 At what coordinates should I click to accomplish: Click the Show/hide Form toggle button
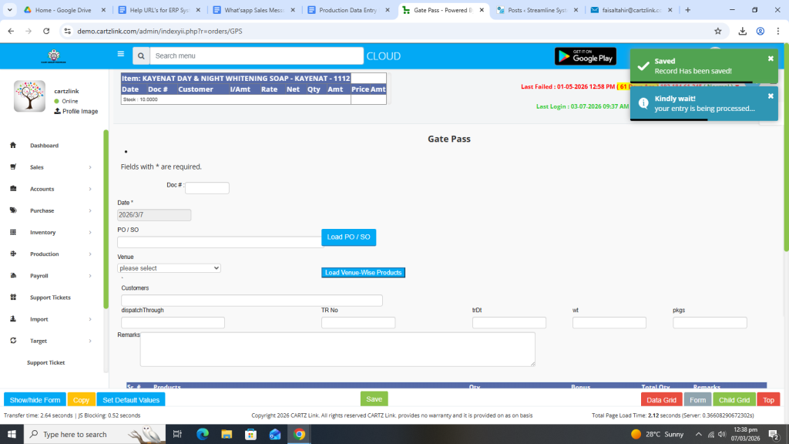coord(35,400)
